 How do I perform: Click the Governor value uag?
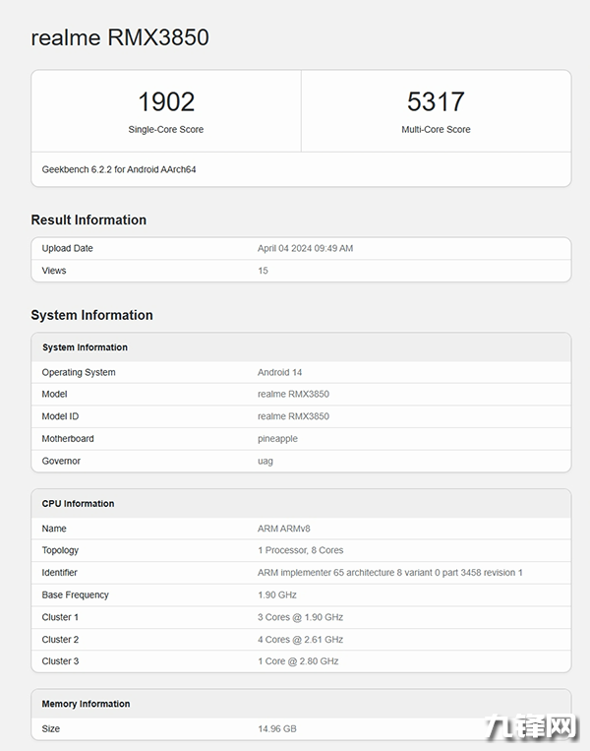click(x=265, y=461)
